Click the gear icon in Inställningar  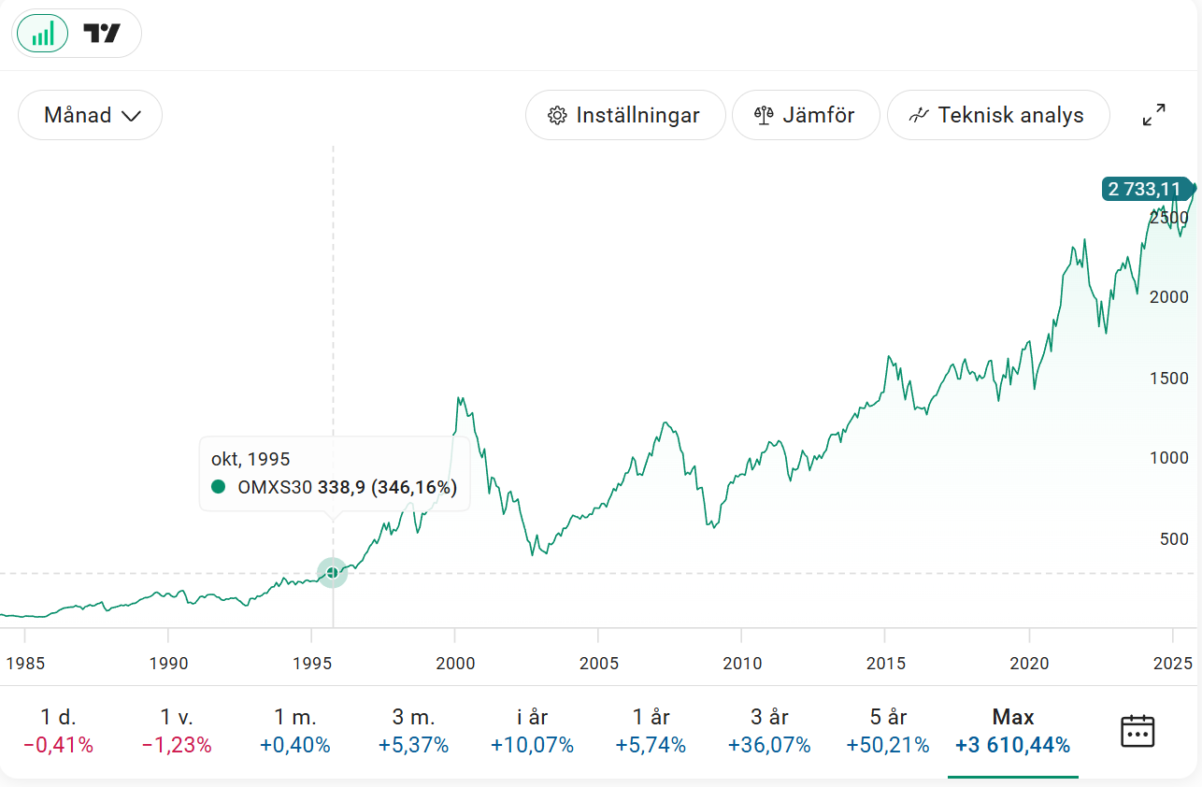click(558, 116)
